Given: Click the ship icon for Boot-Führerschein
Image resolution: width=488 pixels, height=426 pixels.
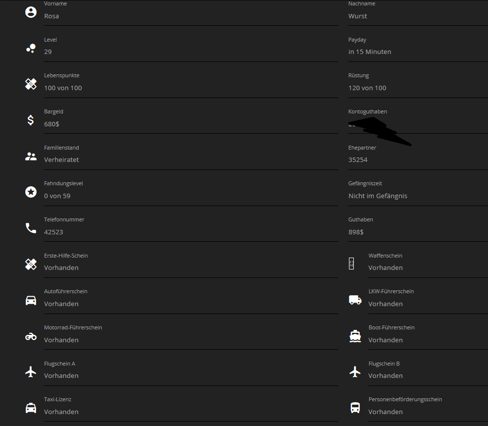Looking at the screenshot, I should [355, 336].
